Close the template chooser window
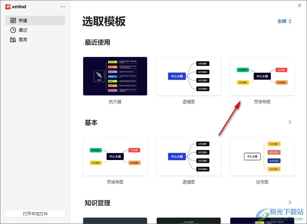 pyautogui.click(x=300, y=5)
